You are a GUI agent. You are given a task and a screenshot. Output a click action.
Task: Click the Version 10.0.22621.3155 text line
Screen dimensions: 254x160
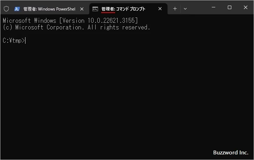[70, 21]
